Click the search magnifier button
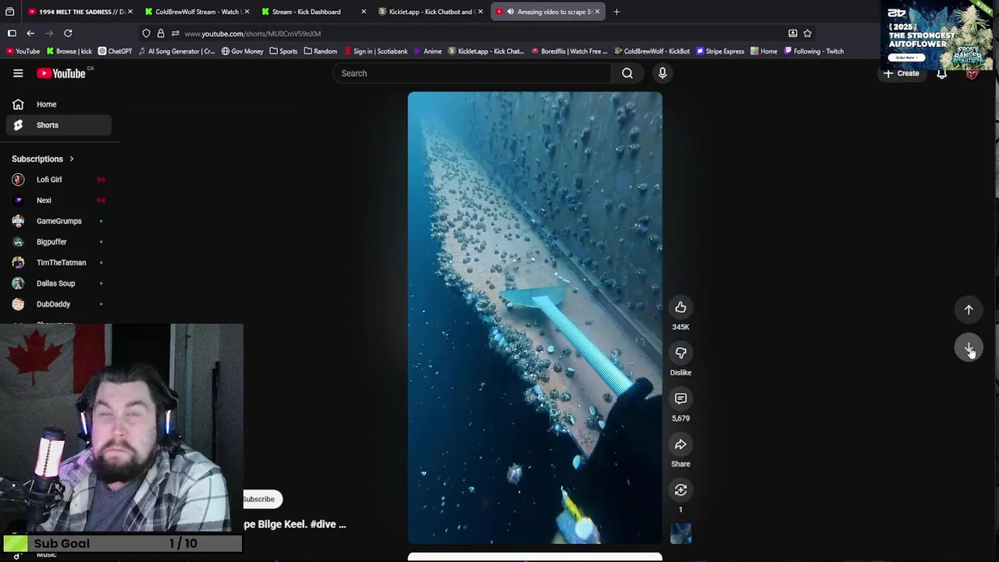The height and width of the screenshot is (562, 999). coord(627,73)
